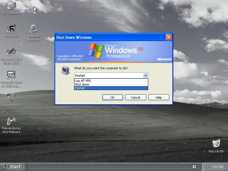This screenshot has height=171, width=228.
Task: Click the Cancel button
Action: [x=136, y=97]
